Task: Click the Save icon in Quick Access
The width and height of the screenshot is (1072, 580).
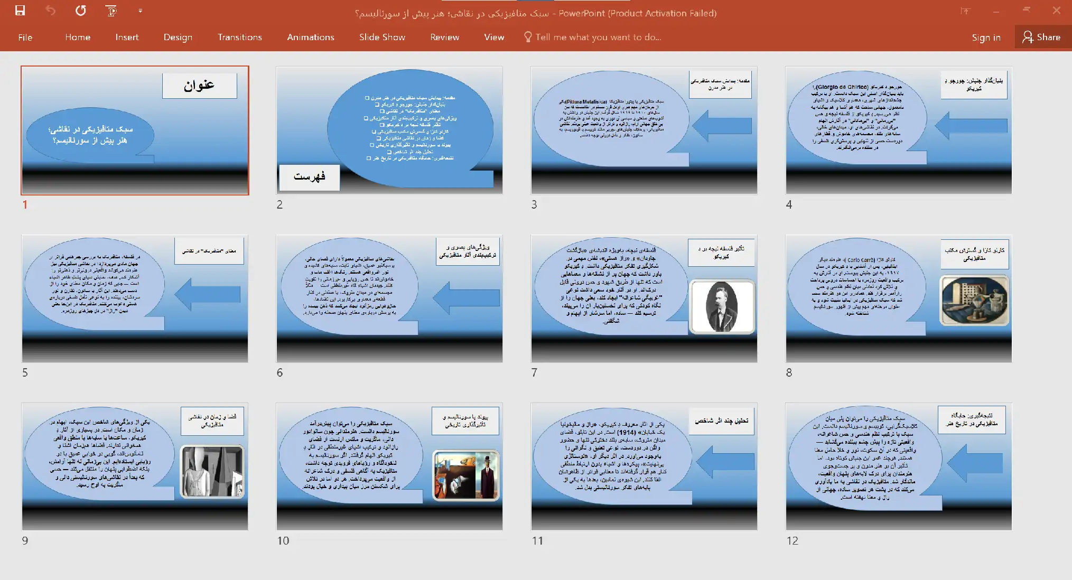Action: tap(20, 11)
